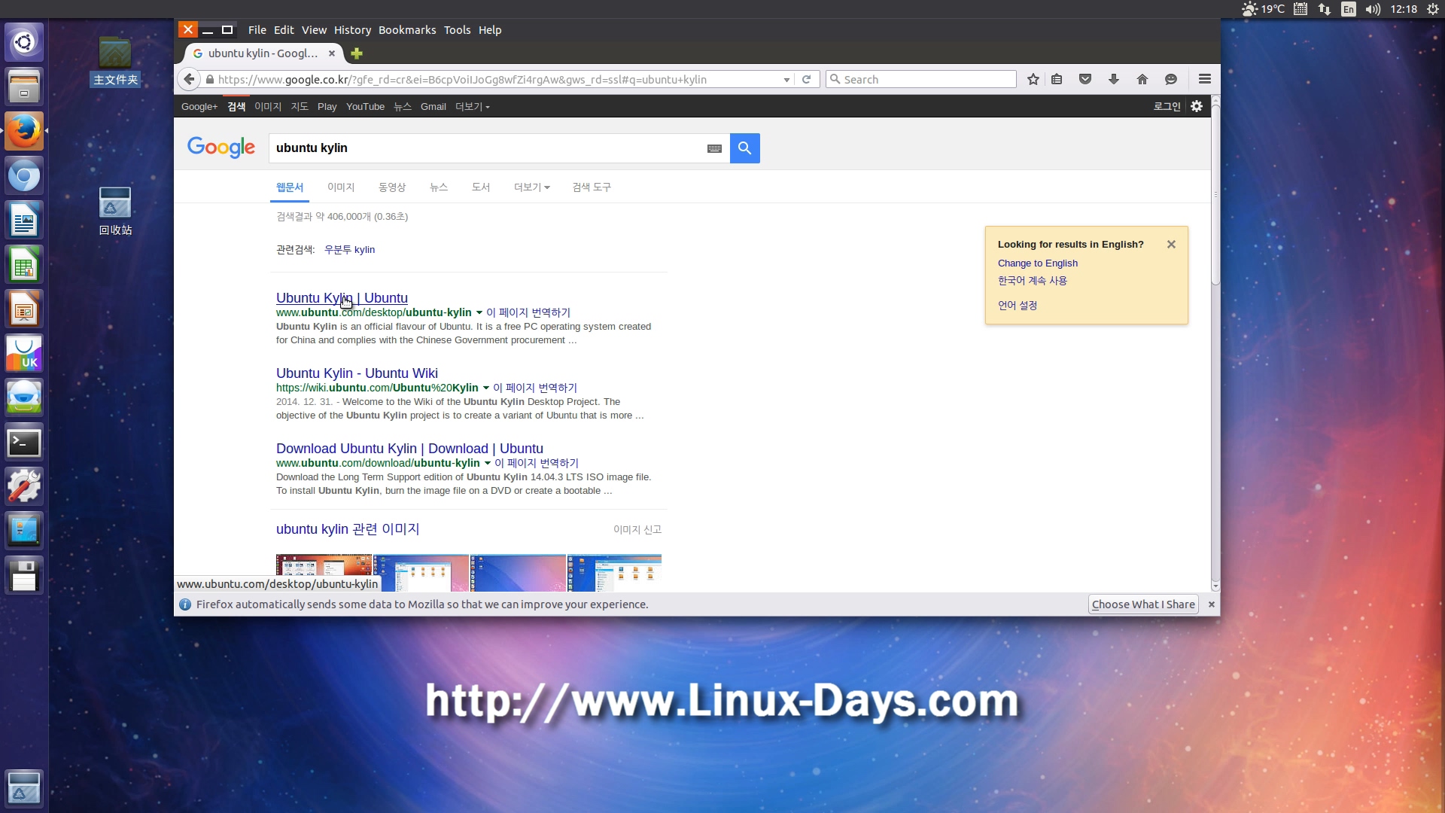The image size is (1445, 813).
Task: Open the sound volume indicator
Action: click(x=1374, y=9)
